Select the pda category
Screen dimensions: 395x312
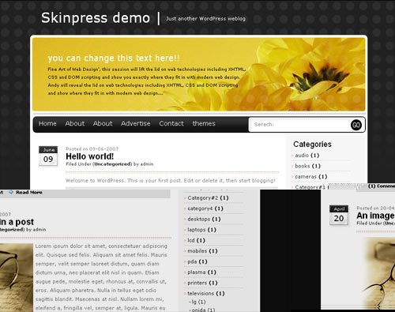(192, 261)
